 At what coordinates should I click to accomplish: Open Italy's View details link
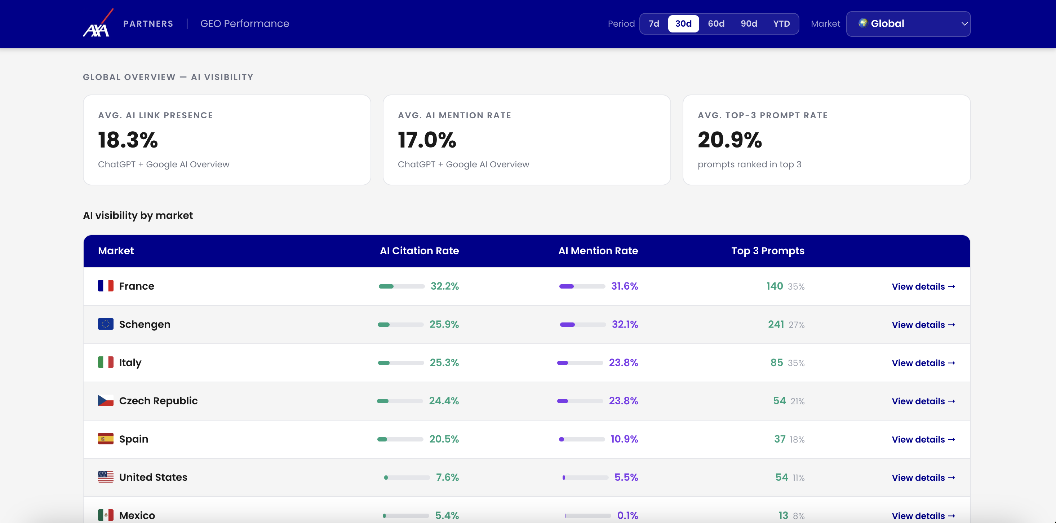point(923,363)
